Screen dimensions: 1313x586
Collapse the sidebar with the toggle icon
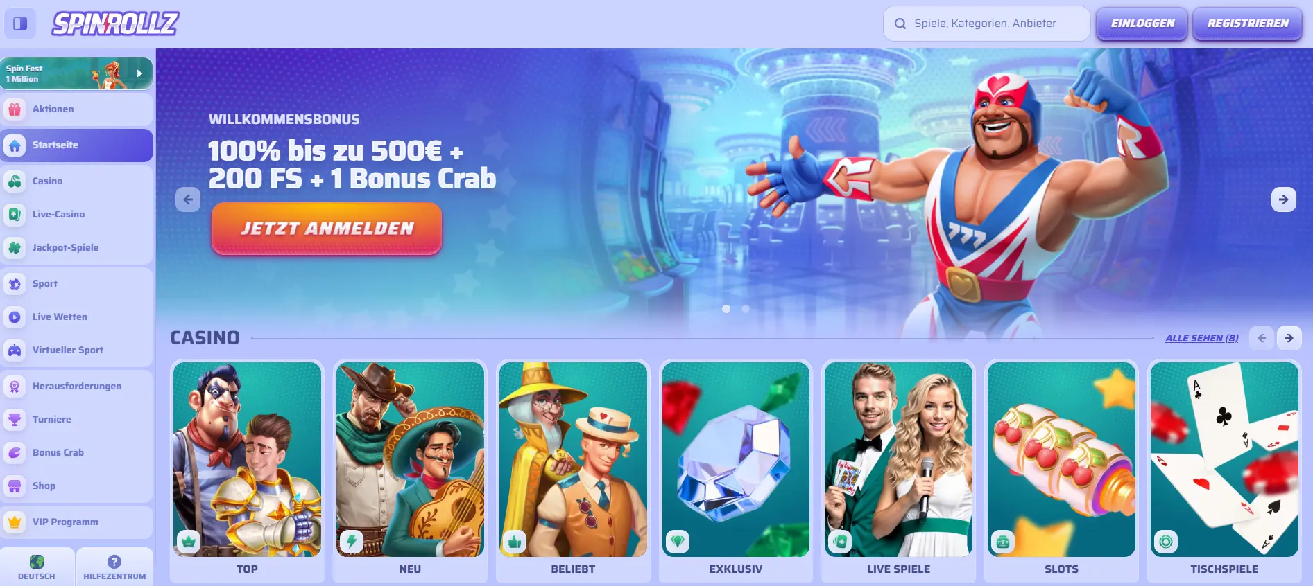click(20, 24)
